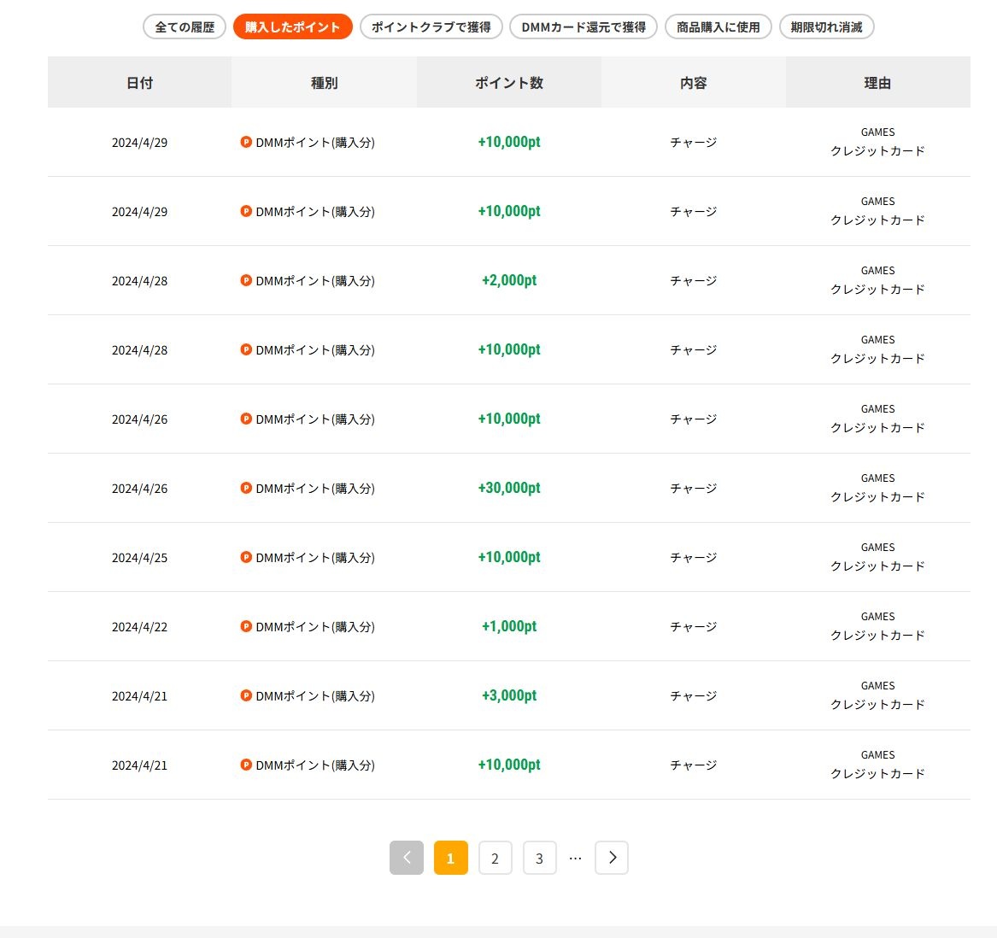Open the DMMカード還元で獲得 tab
The image size is (997, 938).
pyautogui.click(x=584, y=27)
